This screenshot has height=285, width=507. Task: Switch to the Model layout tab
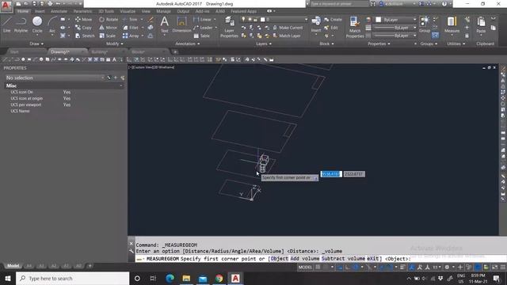coord(13,266)
